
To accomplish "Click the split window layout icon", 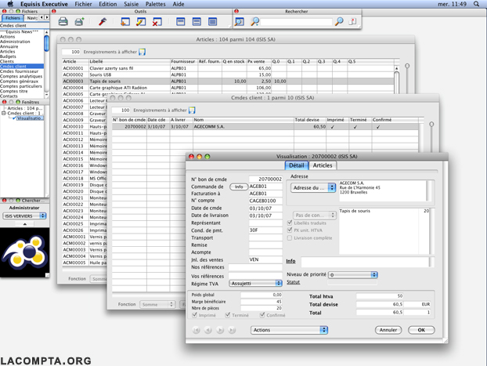I will coord(197,21).
